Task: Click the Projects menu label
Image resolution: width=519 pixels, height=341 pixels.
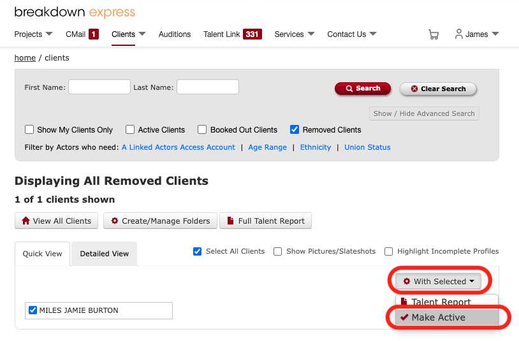Action: [28, 34]
